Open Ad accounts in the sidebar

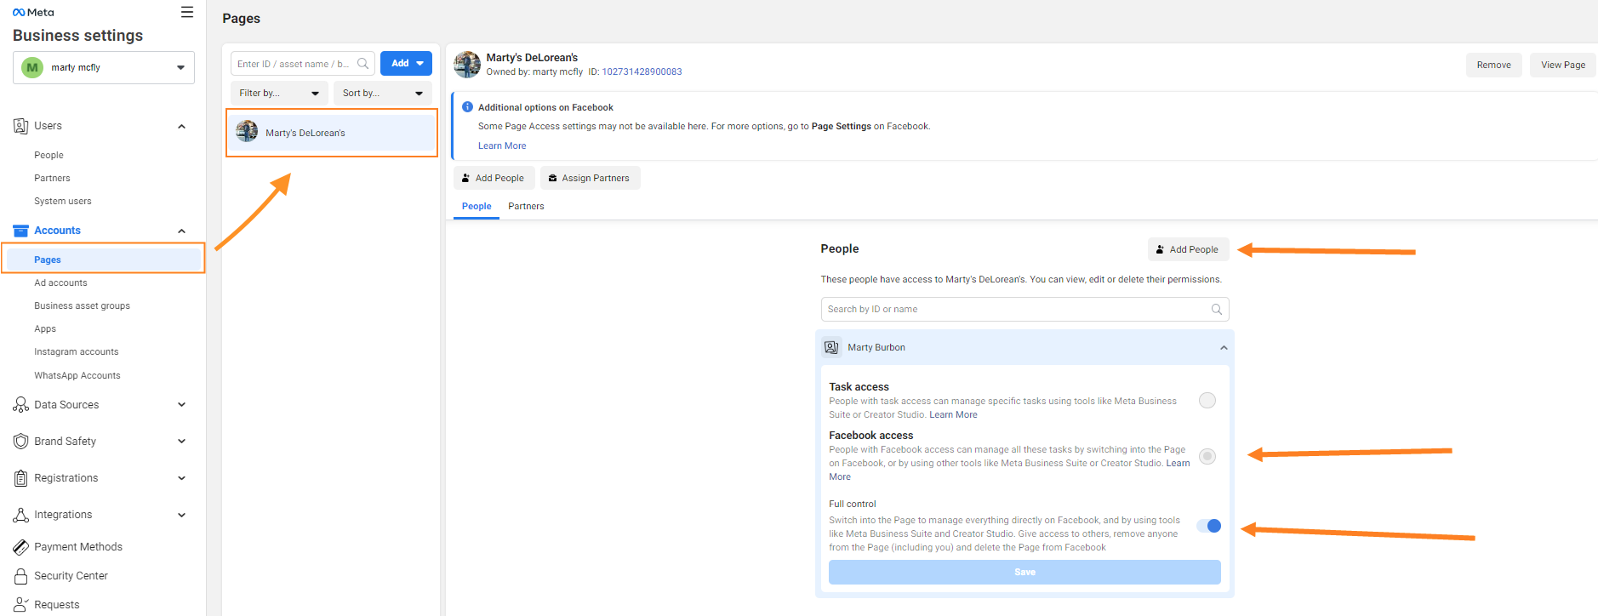pyautogui.click(x=60, y=282)
